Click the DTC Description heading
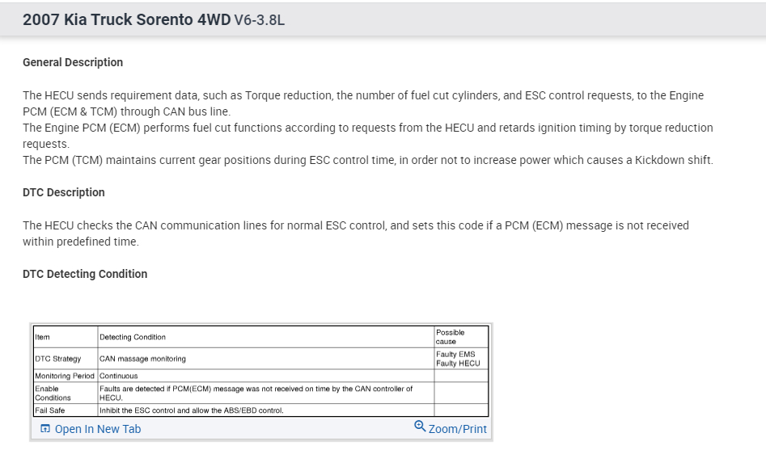 pyautogui.click(x=64, y=192)
